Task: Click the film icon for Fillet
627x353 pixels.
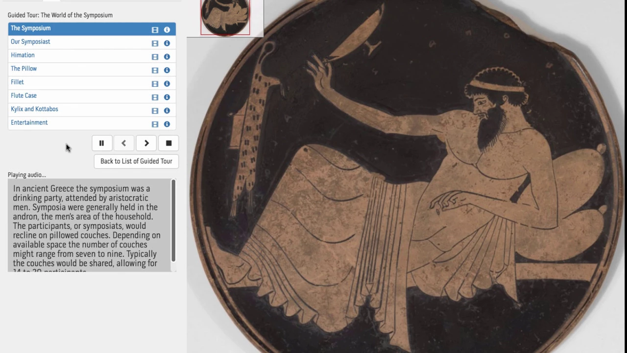Action: tap(155, 84)
